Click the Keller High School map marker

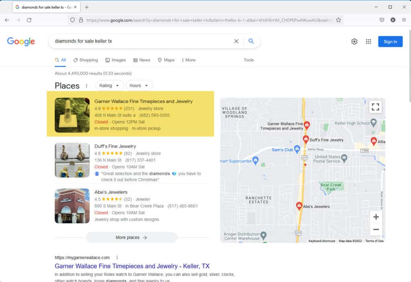(x=374, y=123)
